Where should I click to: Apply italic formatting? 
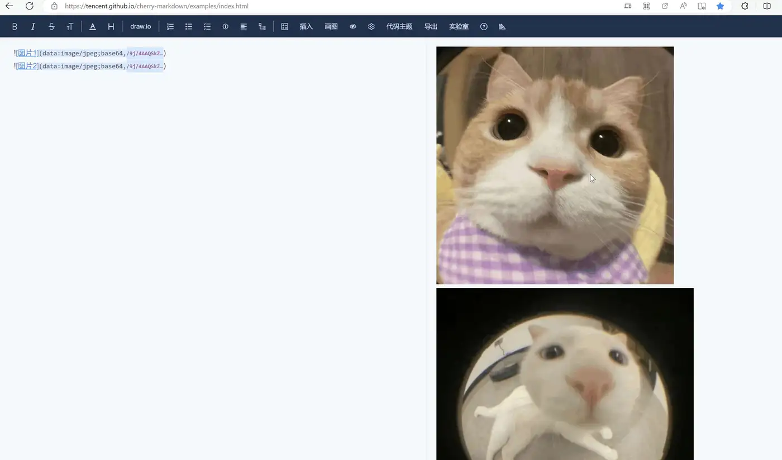pyautogui.click(x=33, y=27)
